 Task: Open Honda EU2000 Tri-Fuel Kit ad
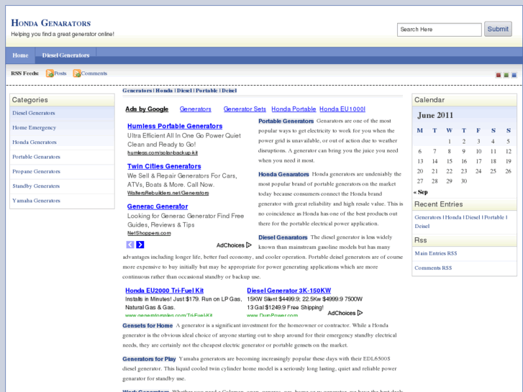(165, 291)
